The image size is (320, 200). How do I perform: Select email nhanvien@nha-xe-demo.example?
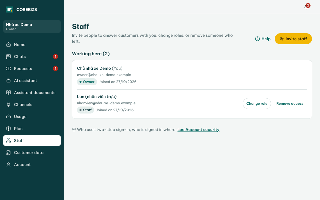coord(106,103)
